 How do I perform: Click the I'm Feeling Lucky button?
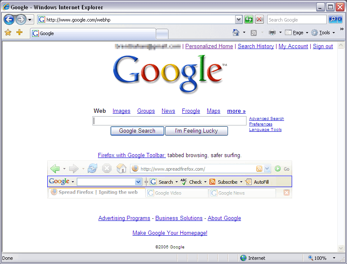197,131
